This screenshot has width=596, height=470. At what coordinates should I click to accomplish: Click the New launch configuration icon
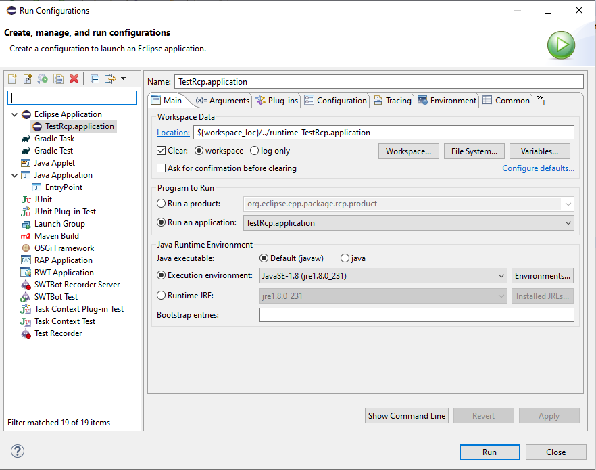[12, 79]
